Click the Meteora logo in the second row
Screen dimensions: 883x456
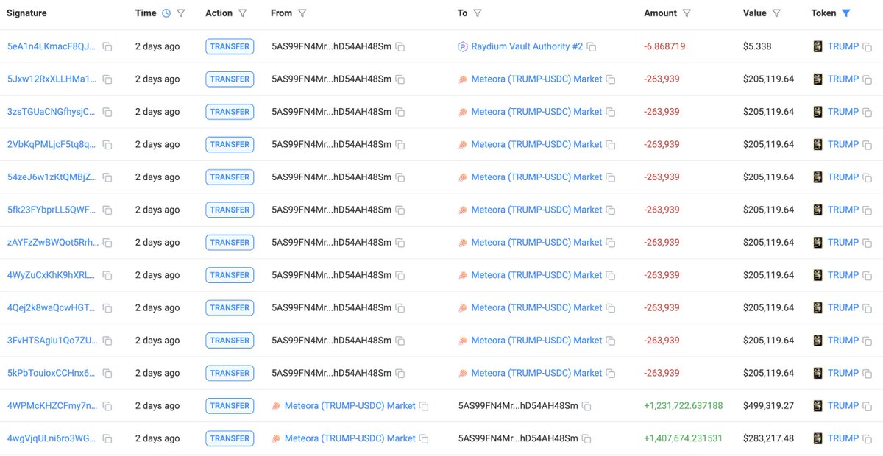click(464, 79)
